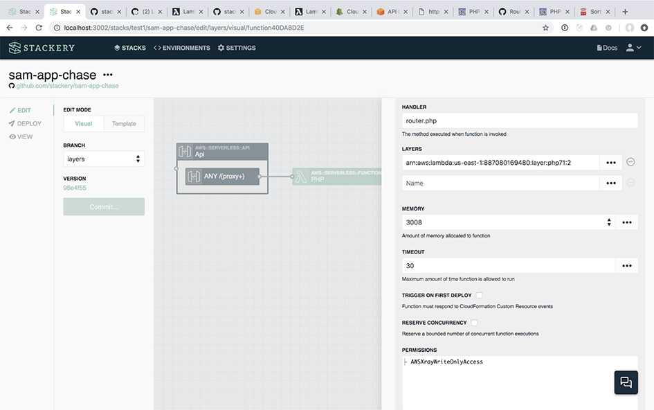
Task: Switch to the (2) L browser tab
Action: 146,12
